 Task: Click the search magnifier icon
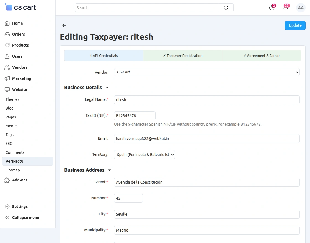226,8
